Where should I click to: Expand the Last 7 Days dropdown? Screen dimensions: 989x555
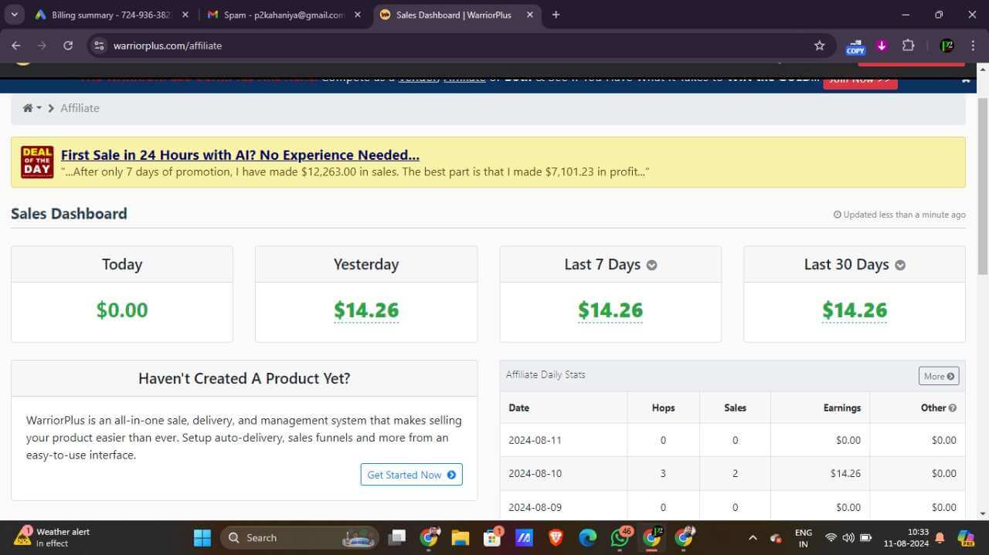651,266
